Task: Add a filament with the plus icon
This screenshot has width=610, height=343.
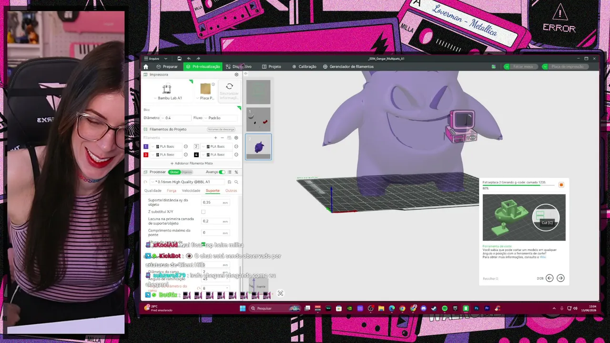Action: [x=215, y=138]
